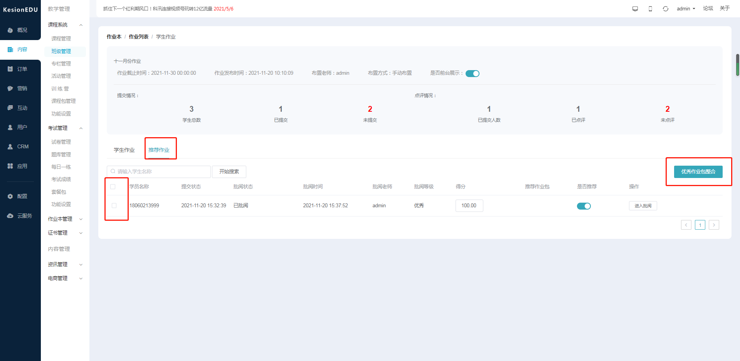
Task: Open the 互动 interaction sidebar icon
Action: click(10, 108)
